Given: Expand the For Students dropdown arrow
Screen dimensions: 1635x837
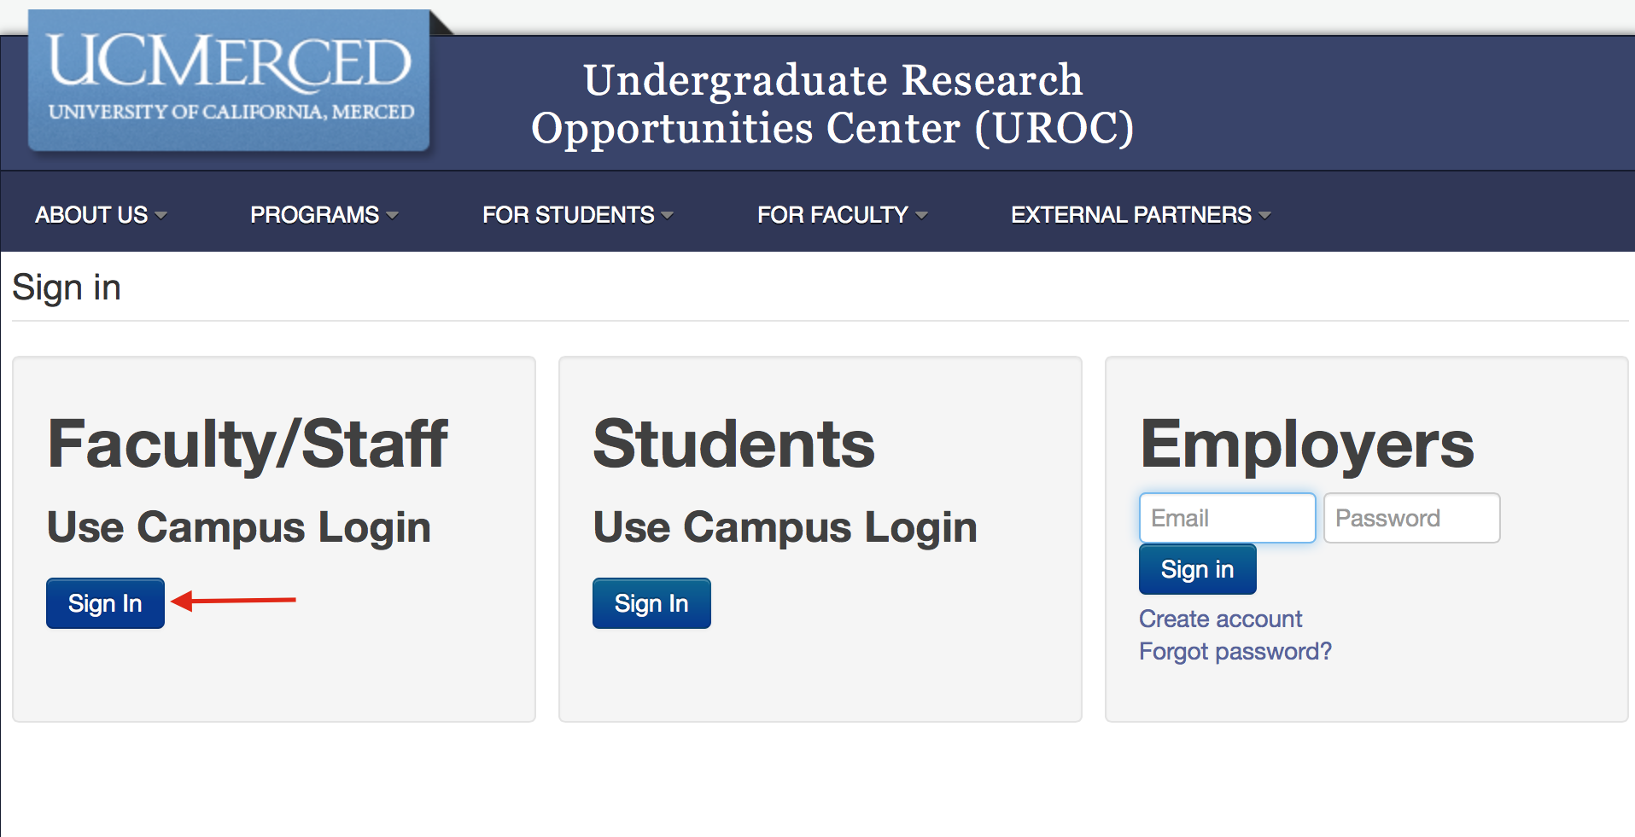Looking at the screenshot, I should coord(668,216).
